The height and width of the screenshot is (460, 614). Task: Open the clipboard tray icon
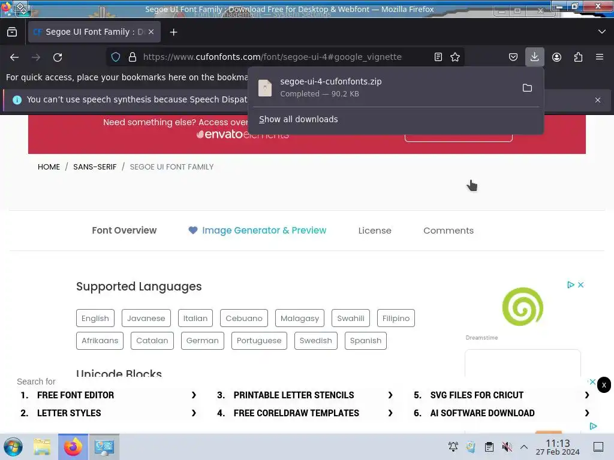point(489,447)
